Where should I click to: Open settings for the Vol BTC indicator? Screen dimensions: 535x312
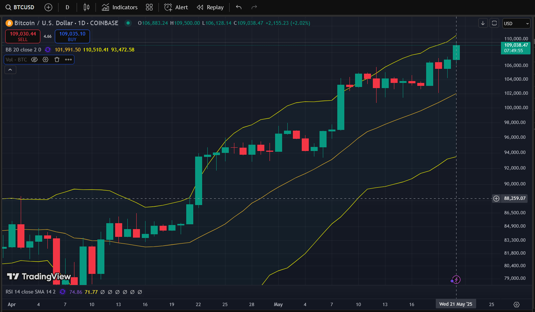pos(46,60)
